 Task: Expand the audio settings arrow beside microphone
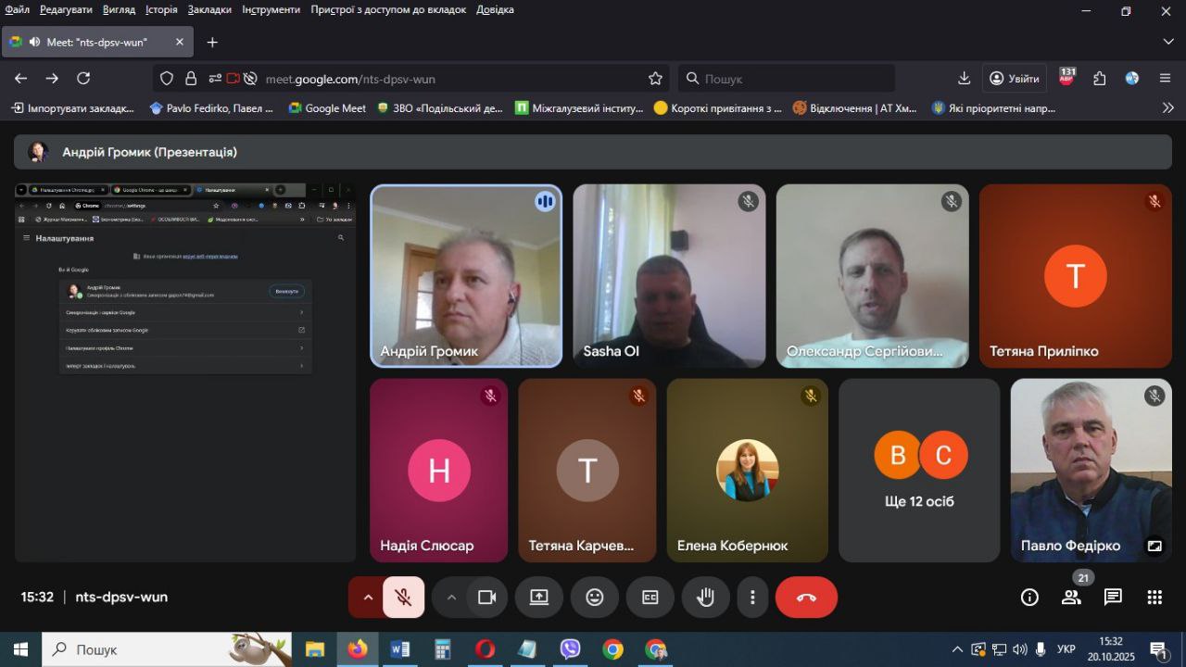click(368, 598)
